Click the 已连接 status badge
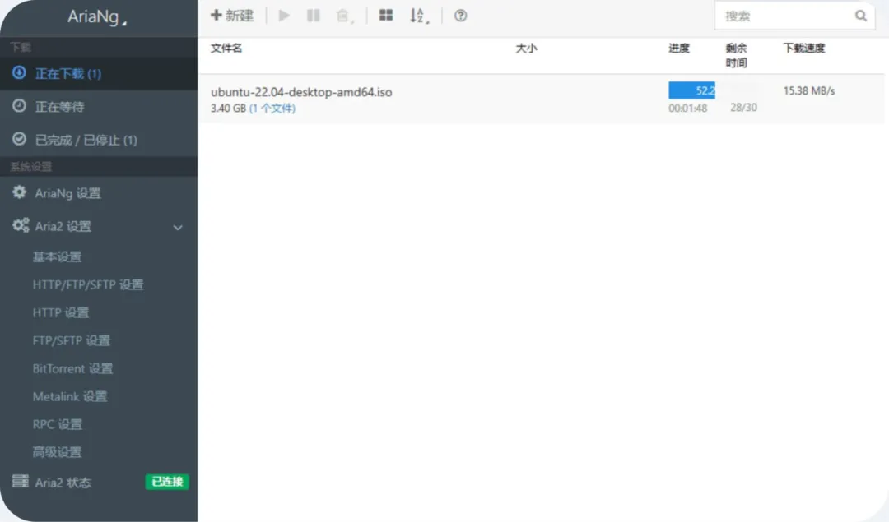889x522 pixels. 167,482
